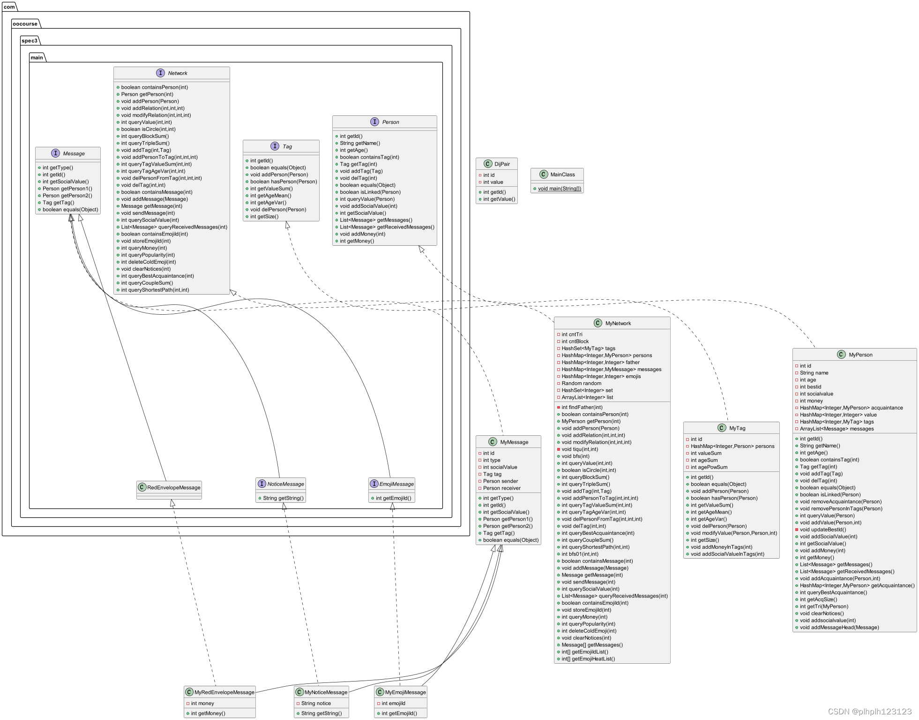Image resolution: width=919 pixels, height=720 pixels.
Task: Select the 'spec3' package tab
Action: [30, 40]
